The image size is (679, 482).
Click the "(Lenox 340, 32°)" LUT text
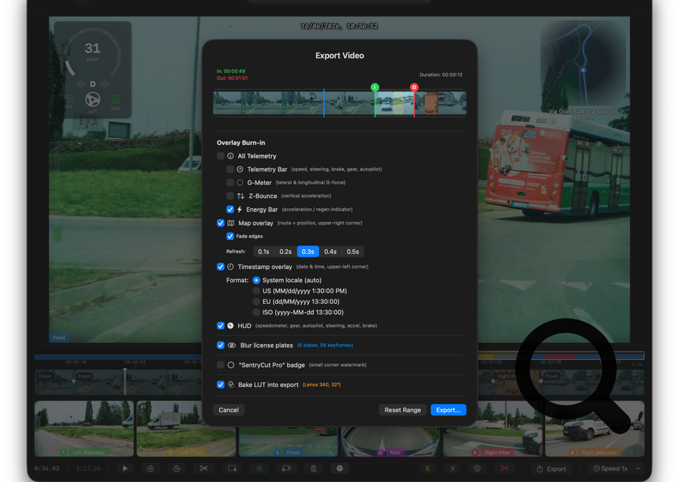tap(322, 384)
